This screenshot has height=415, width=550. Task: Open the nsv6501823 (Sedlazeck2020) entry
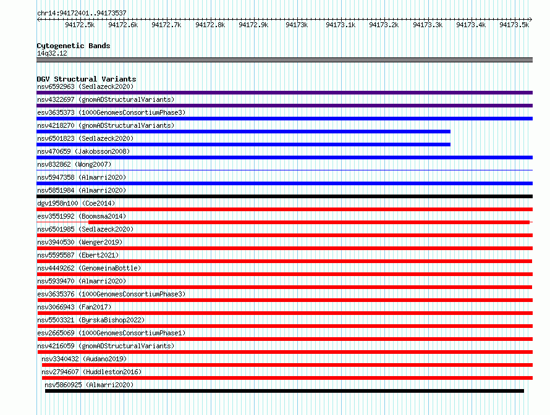coord(85,138)
